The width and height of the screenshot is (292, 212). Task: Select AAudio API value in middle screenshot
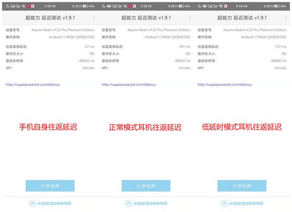184,68
